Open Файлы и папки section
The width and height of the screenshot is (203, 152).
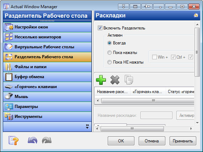[47, 67]
